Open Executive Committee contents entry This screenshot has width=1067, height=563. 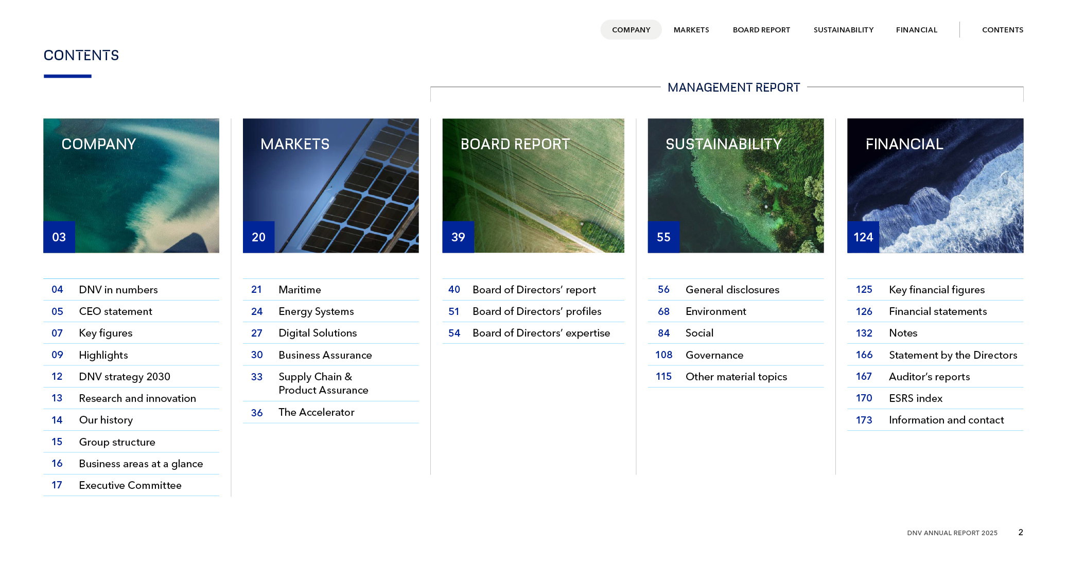130,485
